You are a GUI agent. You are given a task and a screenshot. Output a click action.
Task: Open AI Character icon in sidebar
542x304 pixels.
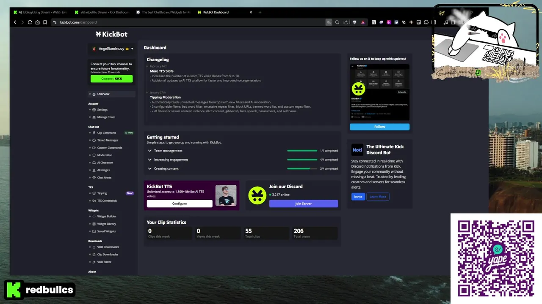coord(94,163)
